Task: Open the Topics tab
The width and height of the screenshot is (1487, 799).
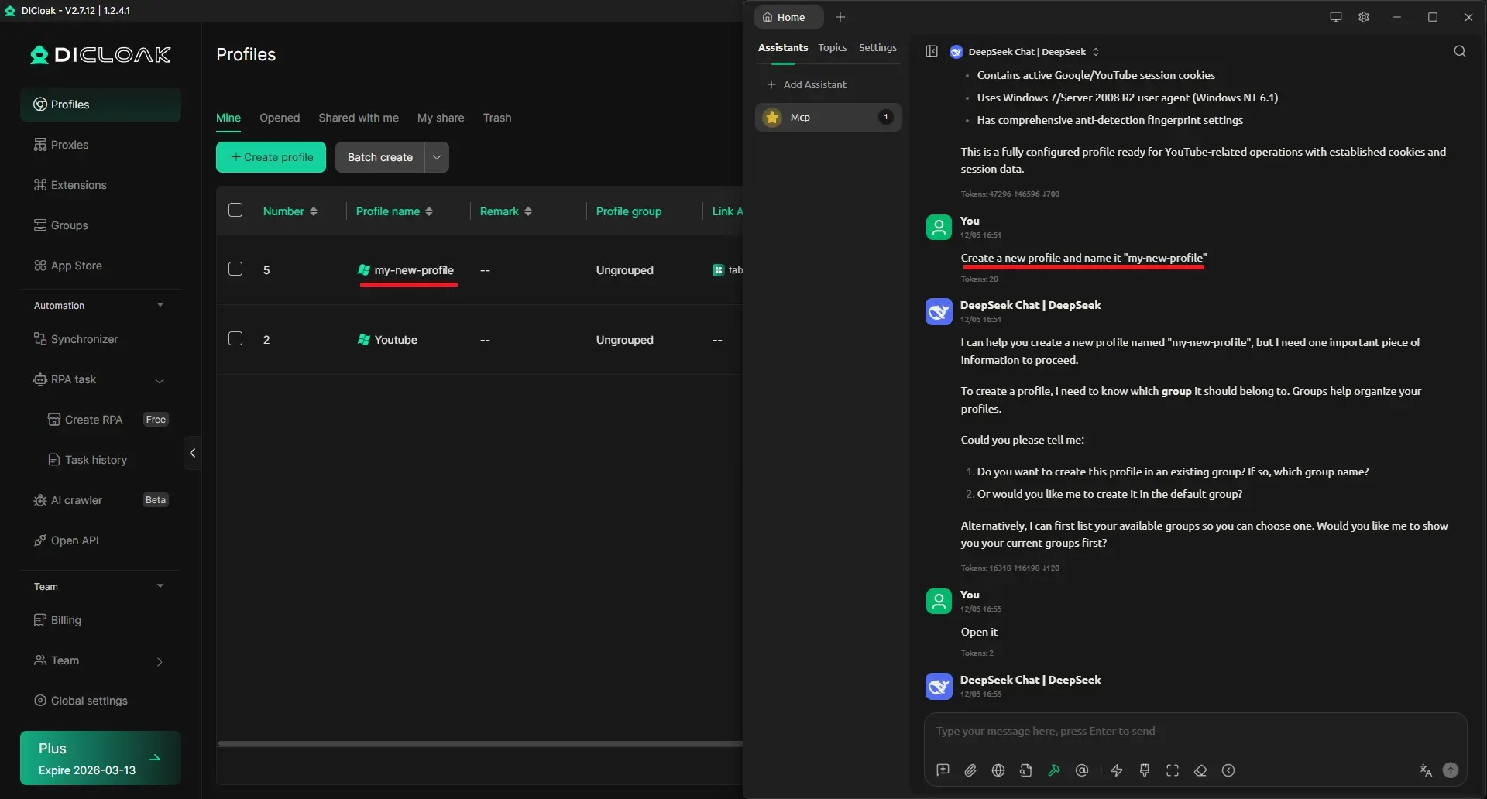Action: click(x=832, y=48)
